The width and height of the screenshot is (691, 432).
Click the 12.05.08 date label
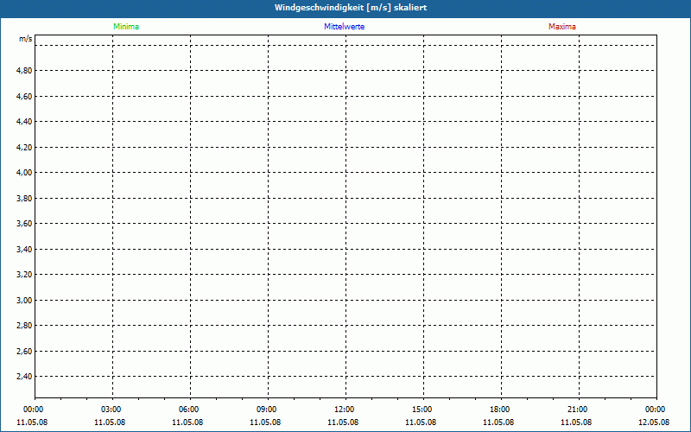click(x=654, y=422)
